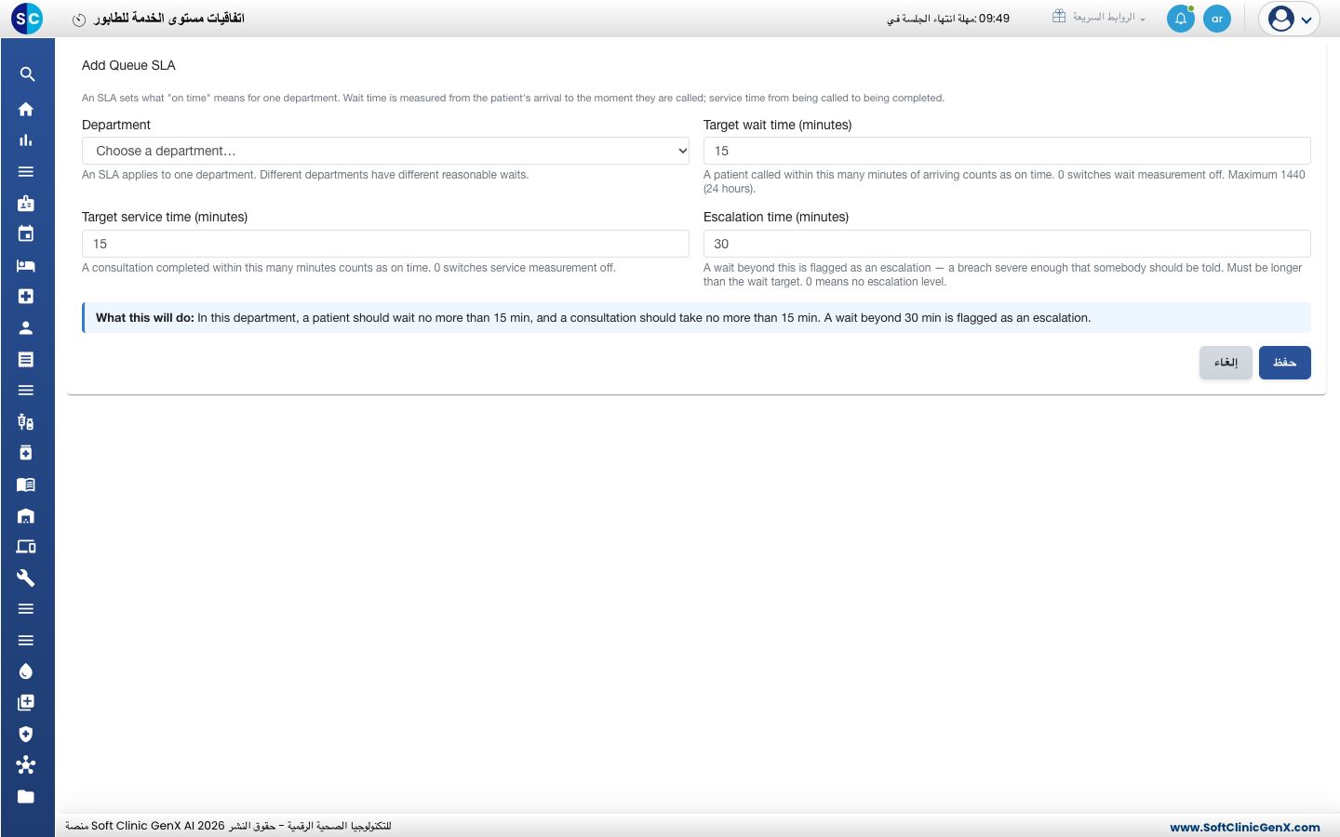Open the bar chart statistics icon
Image resolution: width=1340 pixels, height=837 pixels.
[x=26, y=140]
